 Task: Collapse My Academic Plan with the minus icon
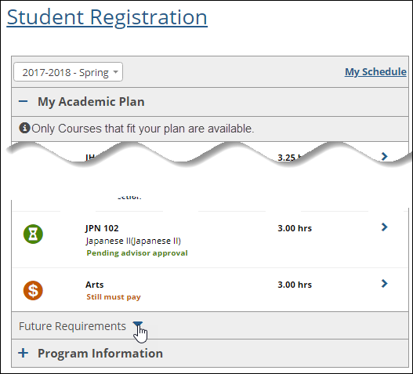24,101
